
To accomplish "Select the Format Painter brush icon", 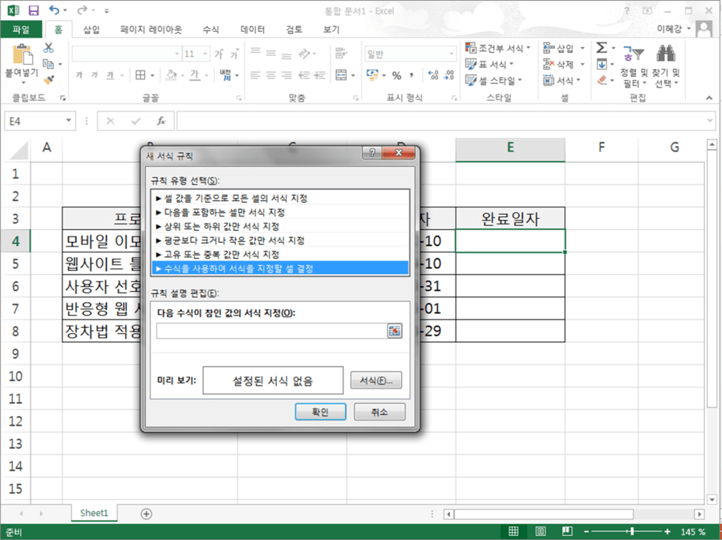I will (49, 79).
